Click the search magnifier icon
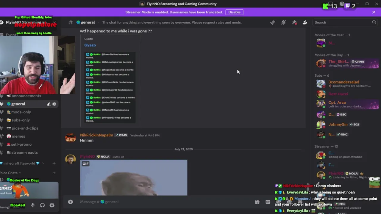381x214 pixels. coord(374,22)
